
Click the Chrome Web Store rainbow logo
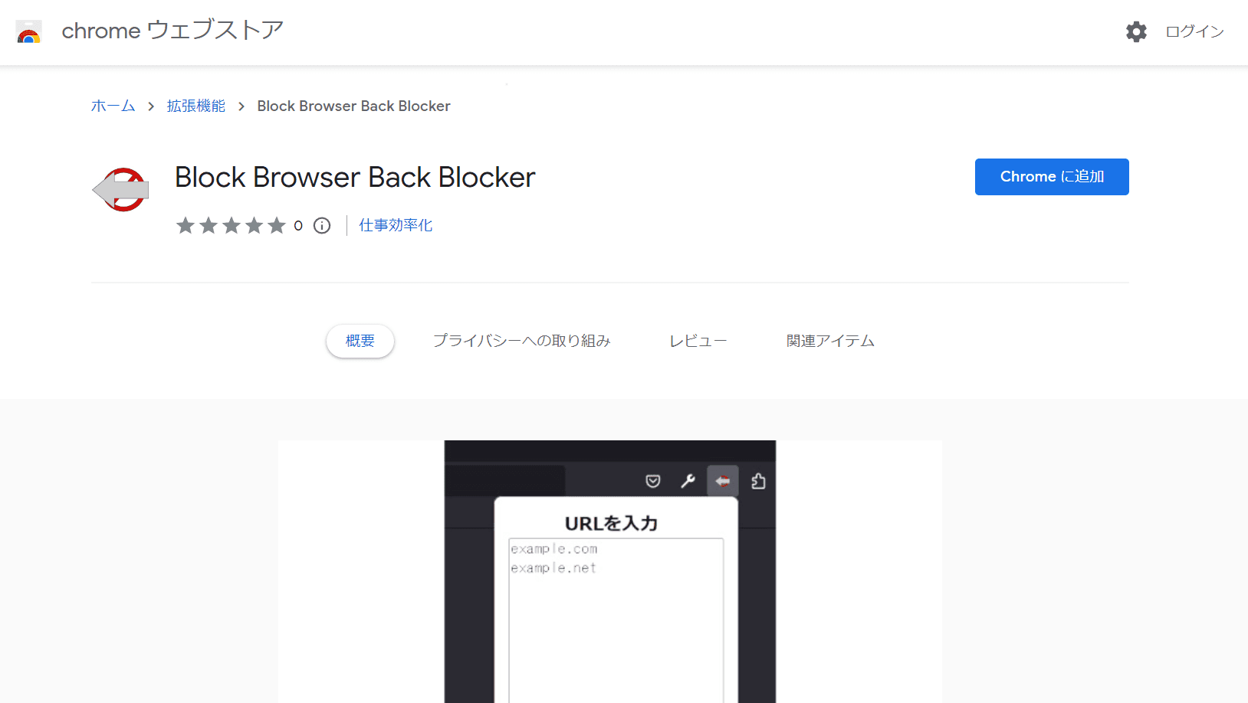(x=28, y=32)
